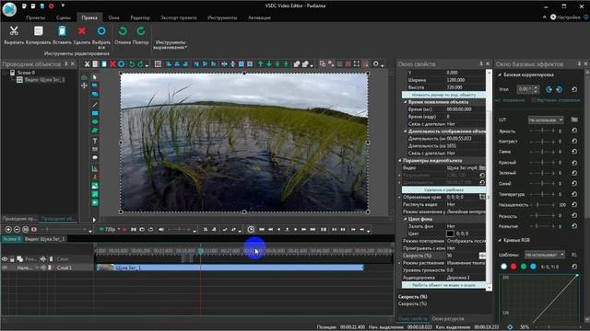Click the 'Изменить размер по род. объекту' button

tap(443, 95)
